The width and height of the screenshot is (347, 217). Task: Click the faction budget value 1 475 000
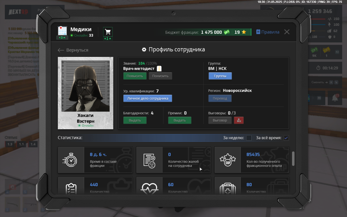[x=211, y=32]
